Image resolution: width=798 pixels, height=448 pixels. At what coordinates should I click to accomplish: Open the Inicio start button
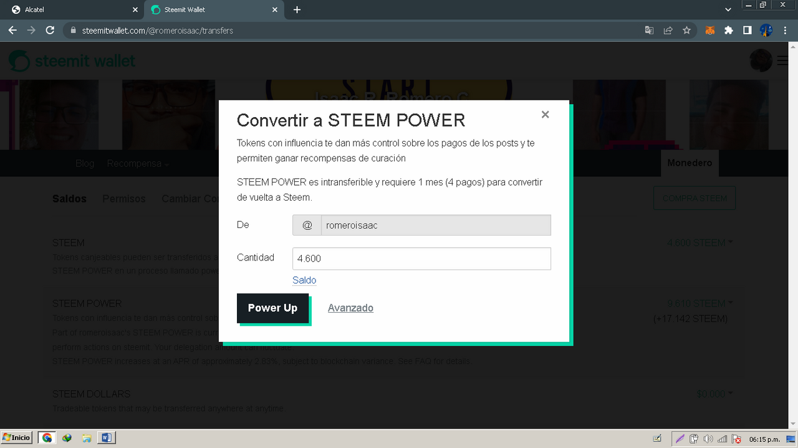click(16, 437)
